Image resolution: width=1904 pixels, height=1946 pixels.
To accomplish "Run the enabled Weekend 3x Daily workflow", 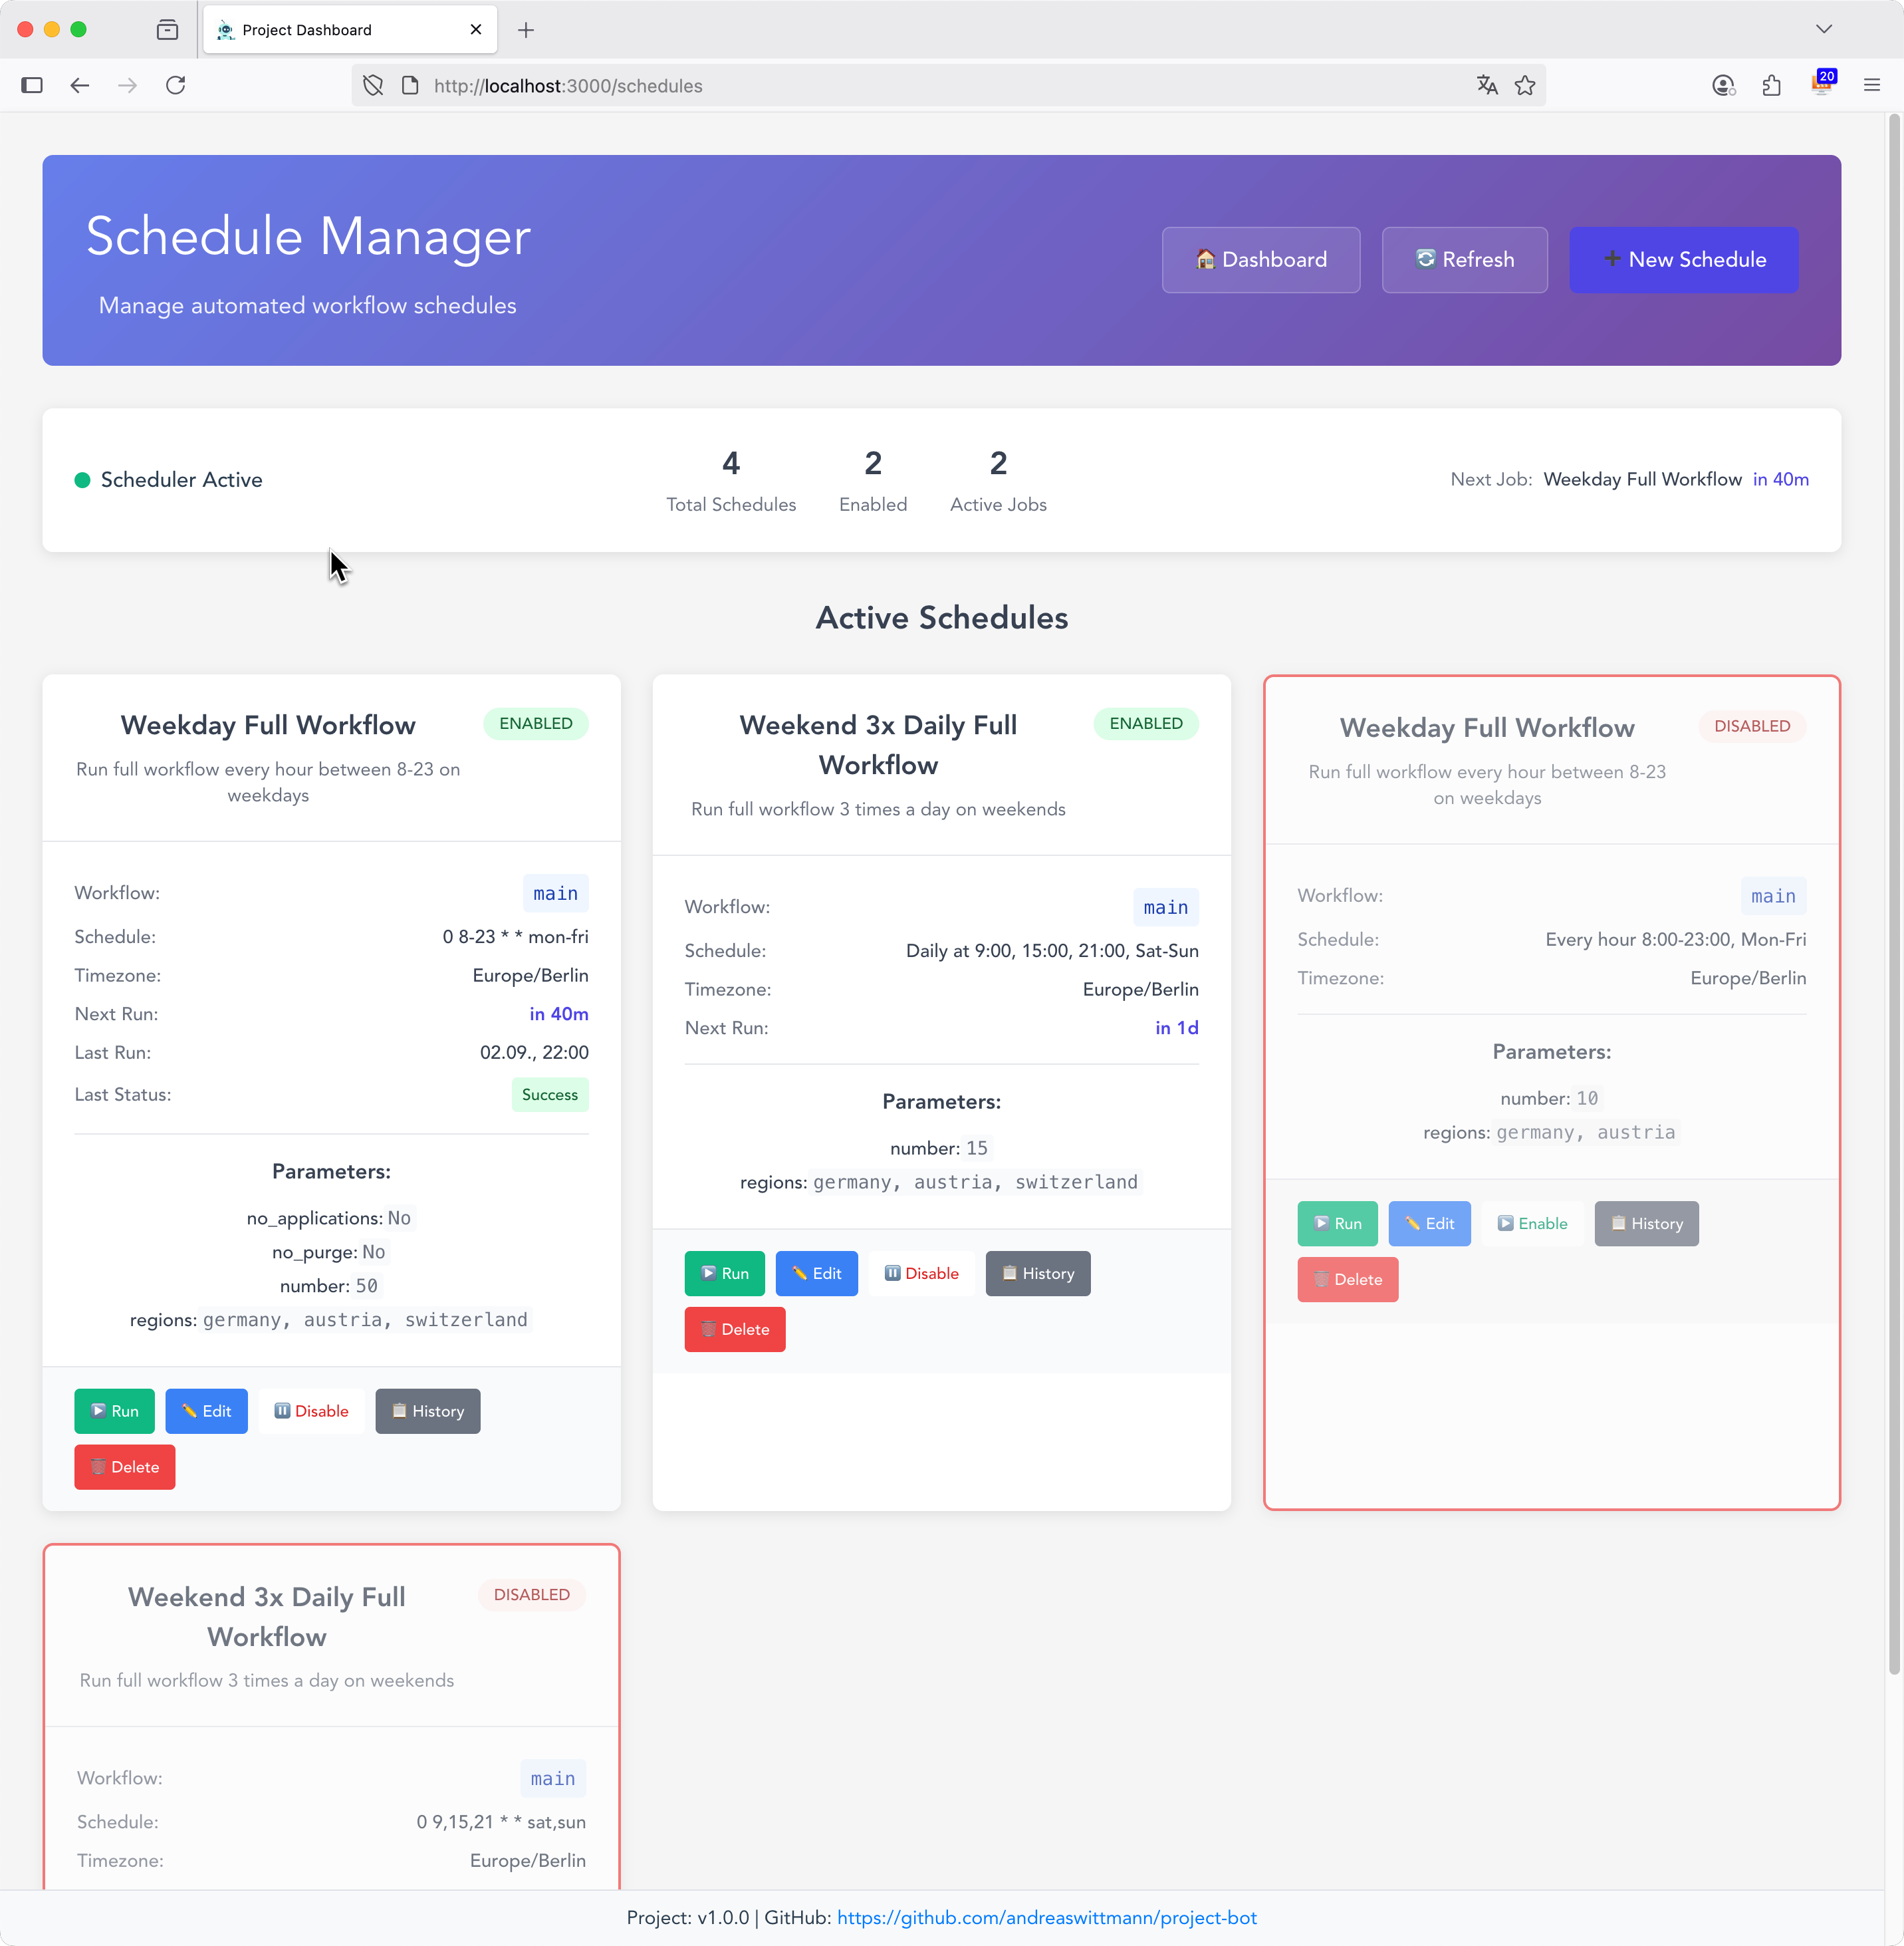I will [724, 1274].
